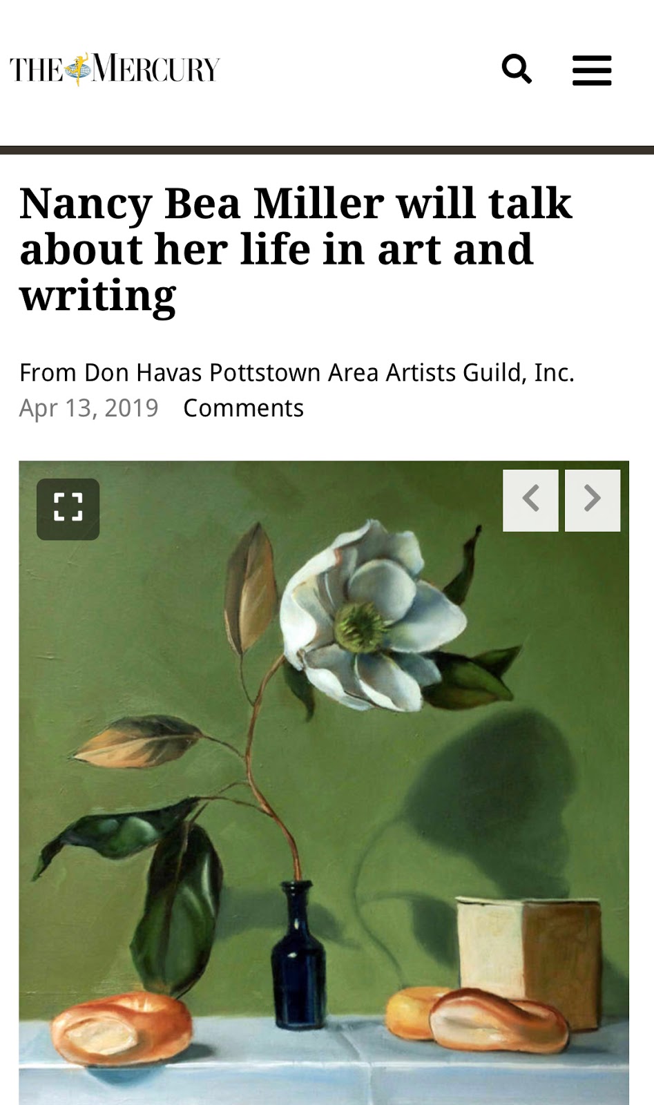Open the Comments section
Screen dimensions: 654x1105
243,407
